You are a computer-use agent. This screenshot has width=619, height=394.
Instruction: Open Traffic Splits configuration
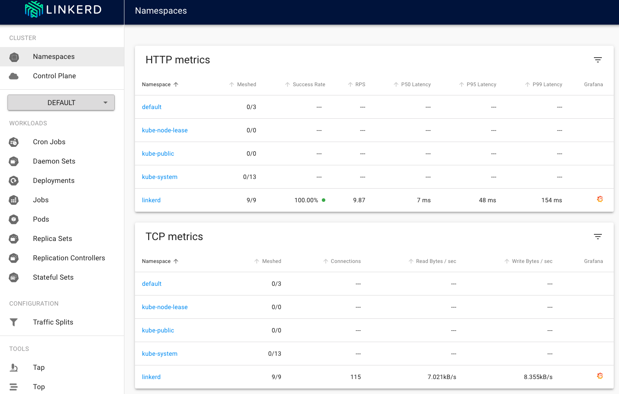click(62, 322)
